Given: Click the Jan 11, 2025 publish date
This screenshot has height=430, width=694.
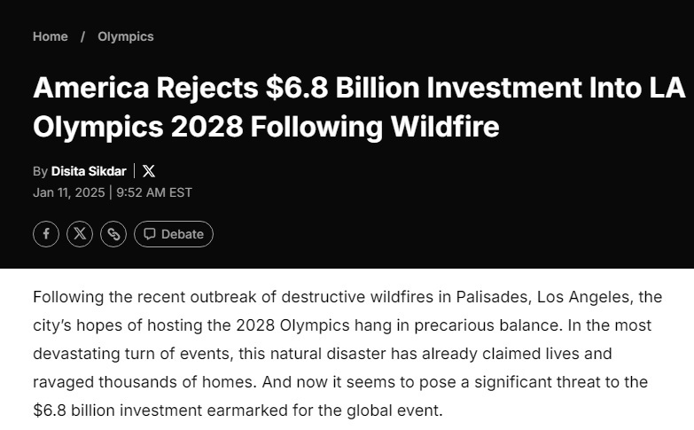Looking at the screenshot, I should click(68, 192).
